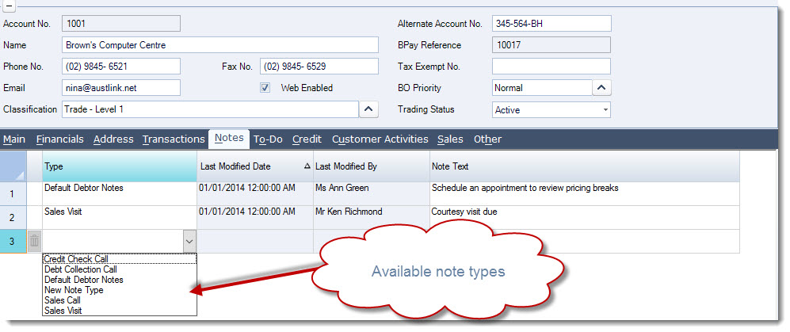Open the BO Priority lookup arrow

601,88
